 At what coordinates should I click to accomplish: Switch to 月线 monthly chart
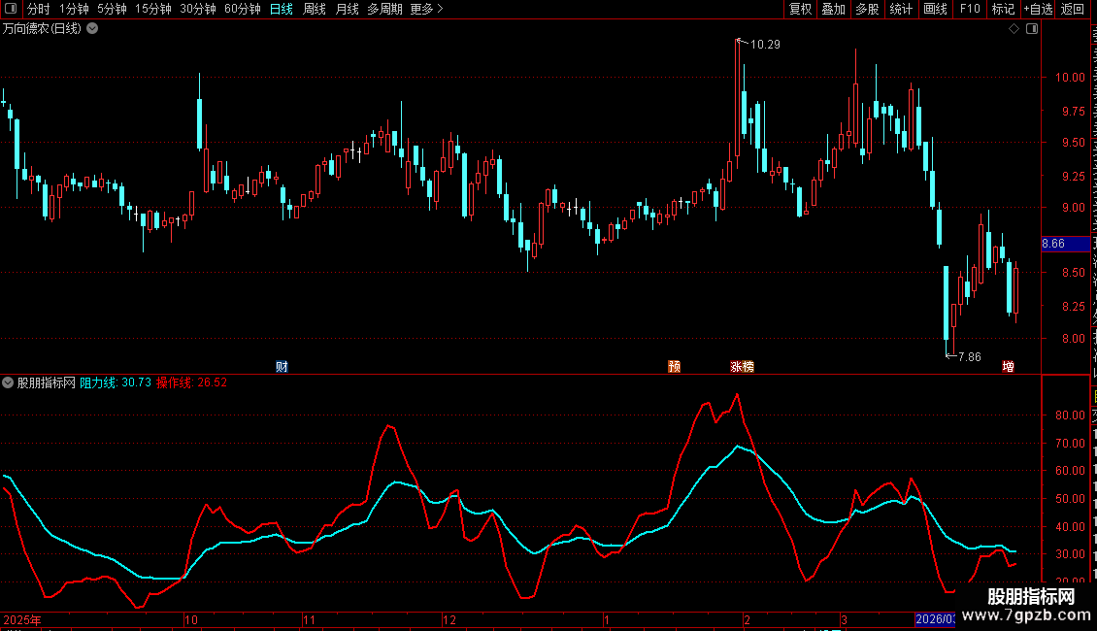[x=347, y=9]
